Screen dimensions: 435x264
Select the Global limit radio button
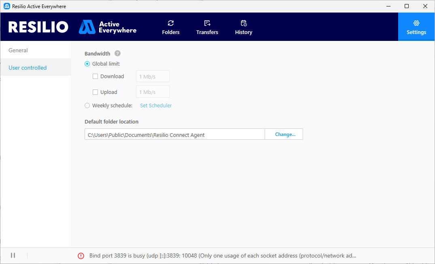87,64
